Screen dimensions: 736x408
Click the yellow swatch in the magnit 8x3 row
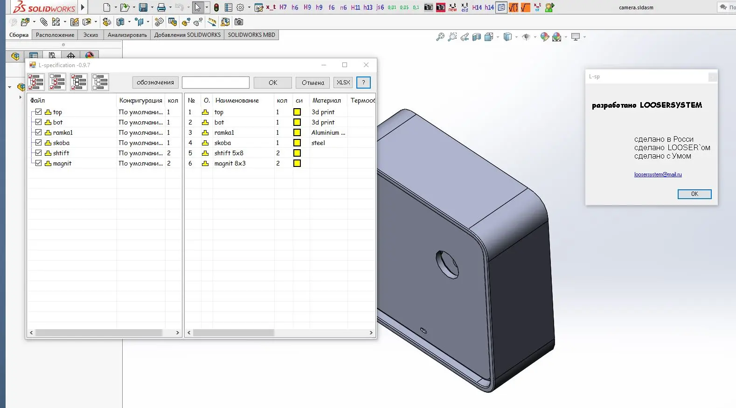pyautogui.click(x=297, y=163)
